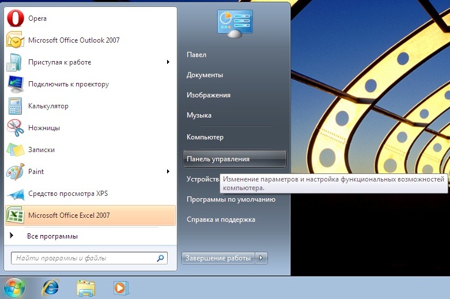This screenshot has height=299, width=450.
Task: Open Internet Explorer from taskbar
Action: point(50,286)
